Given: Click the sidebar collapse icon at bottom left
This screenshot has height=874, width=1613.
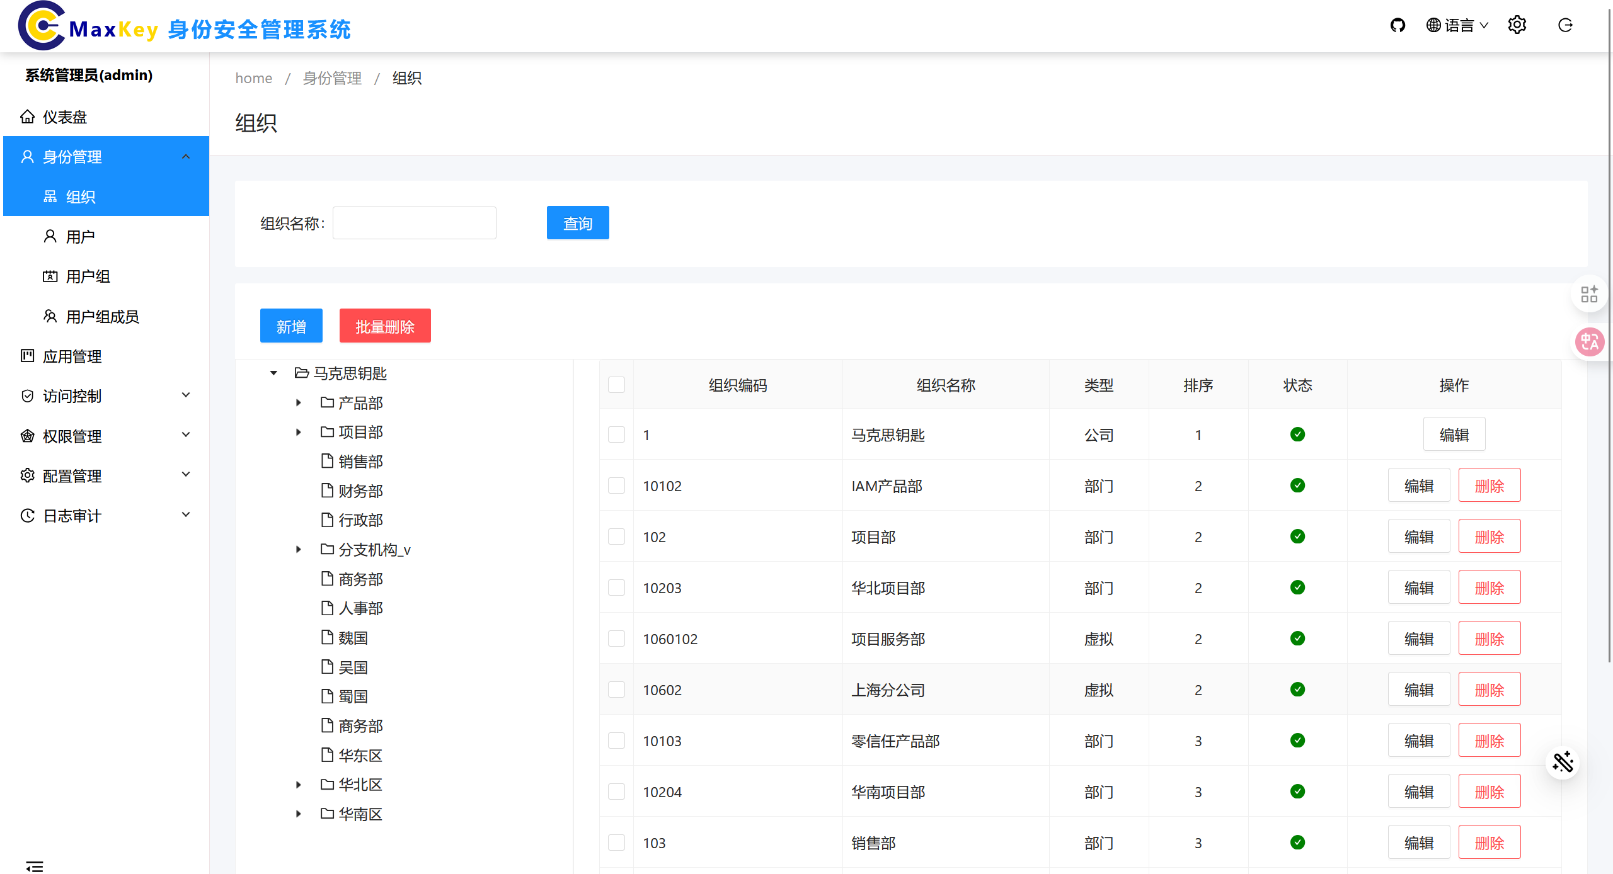Looking at the screenshot, I should pos(35,866).
